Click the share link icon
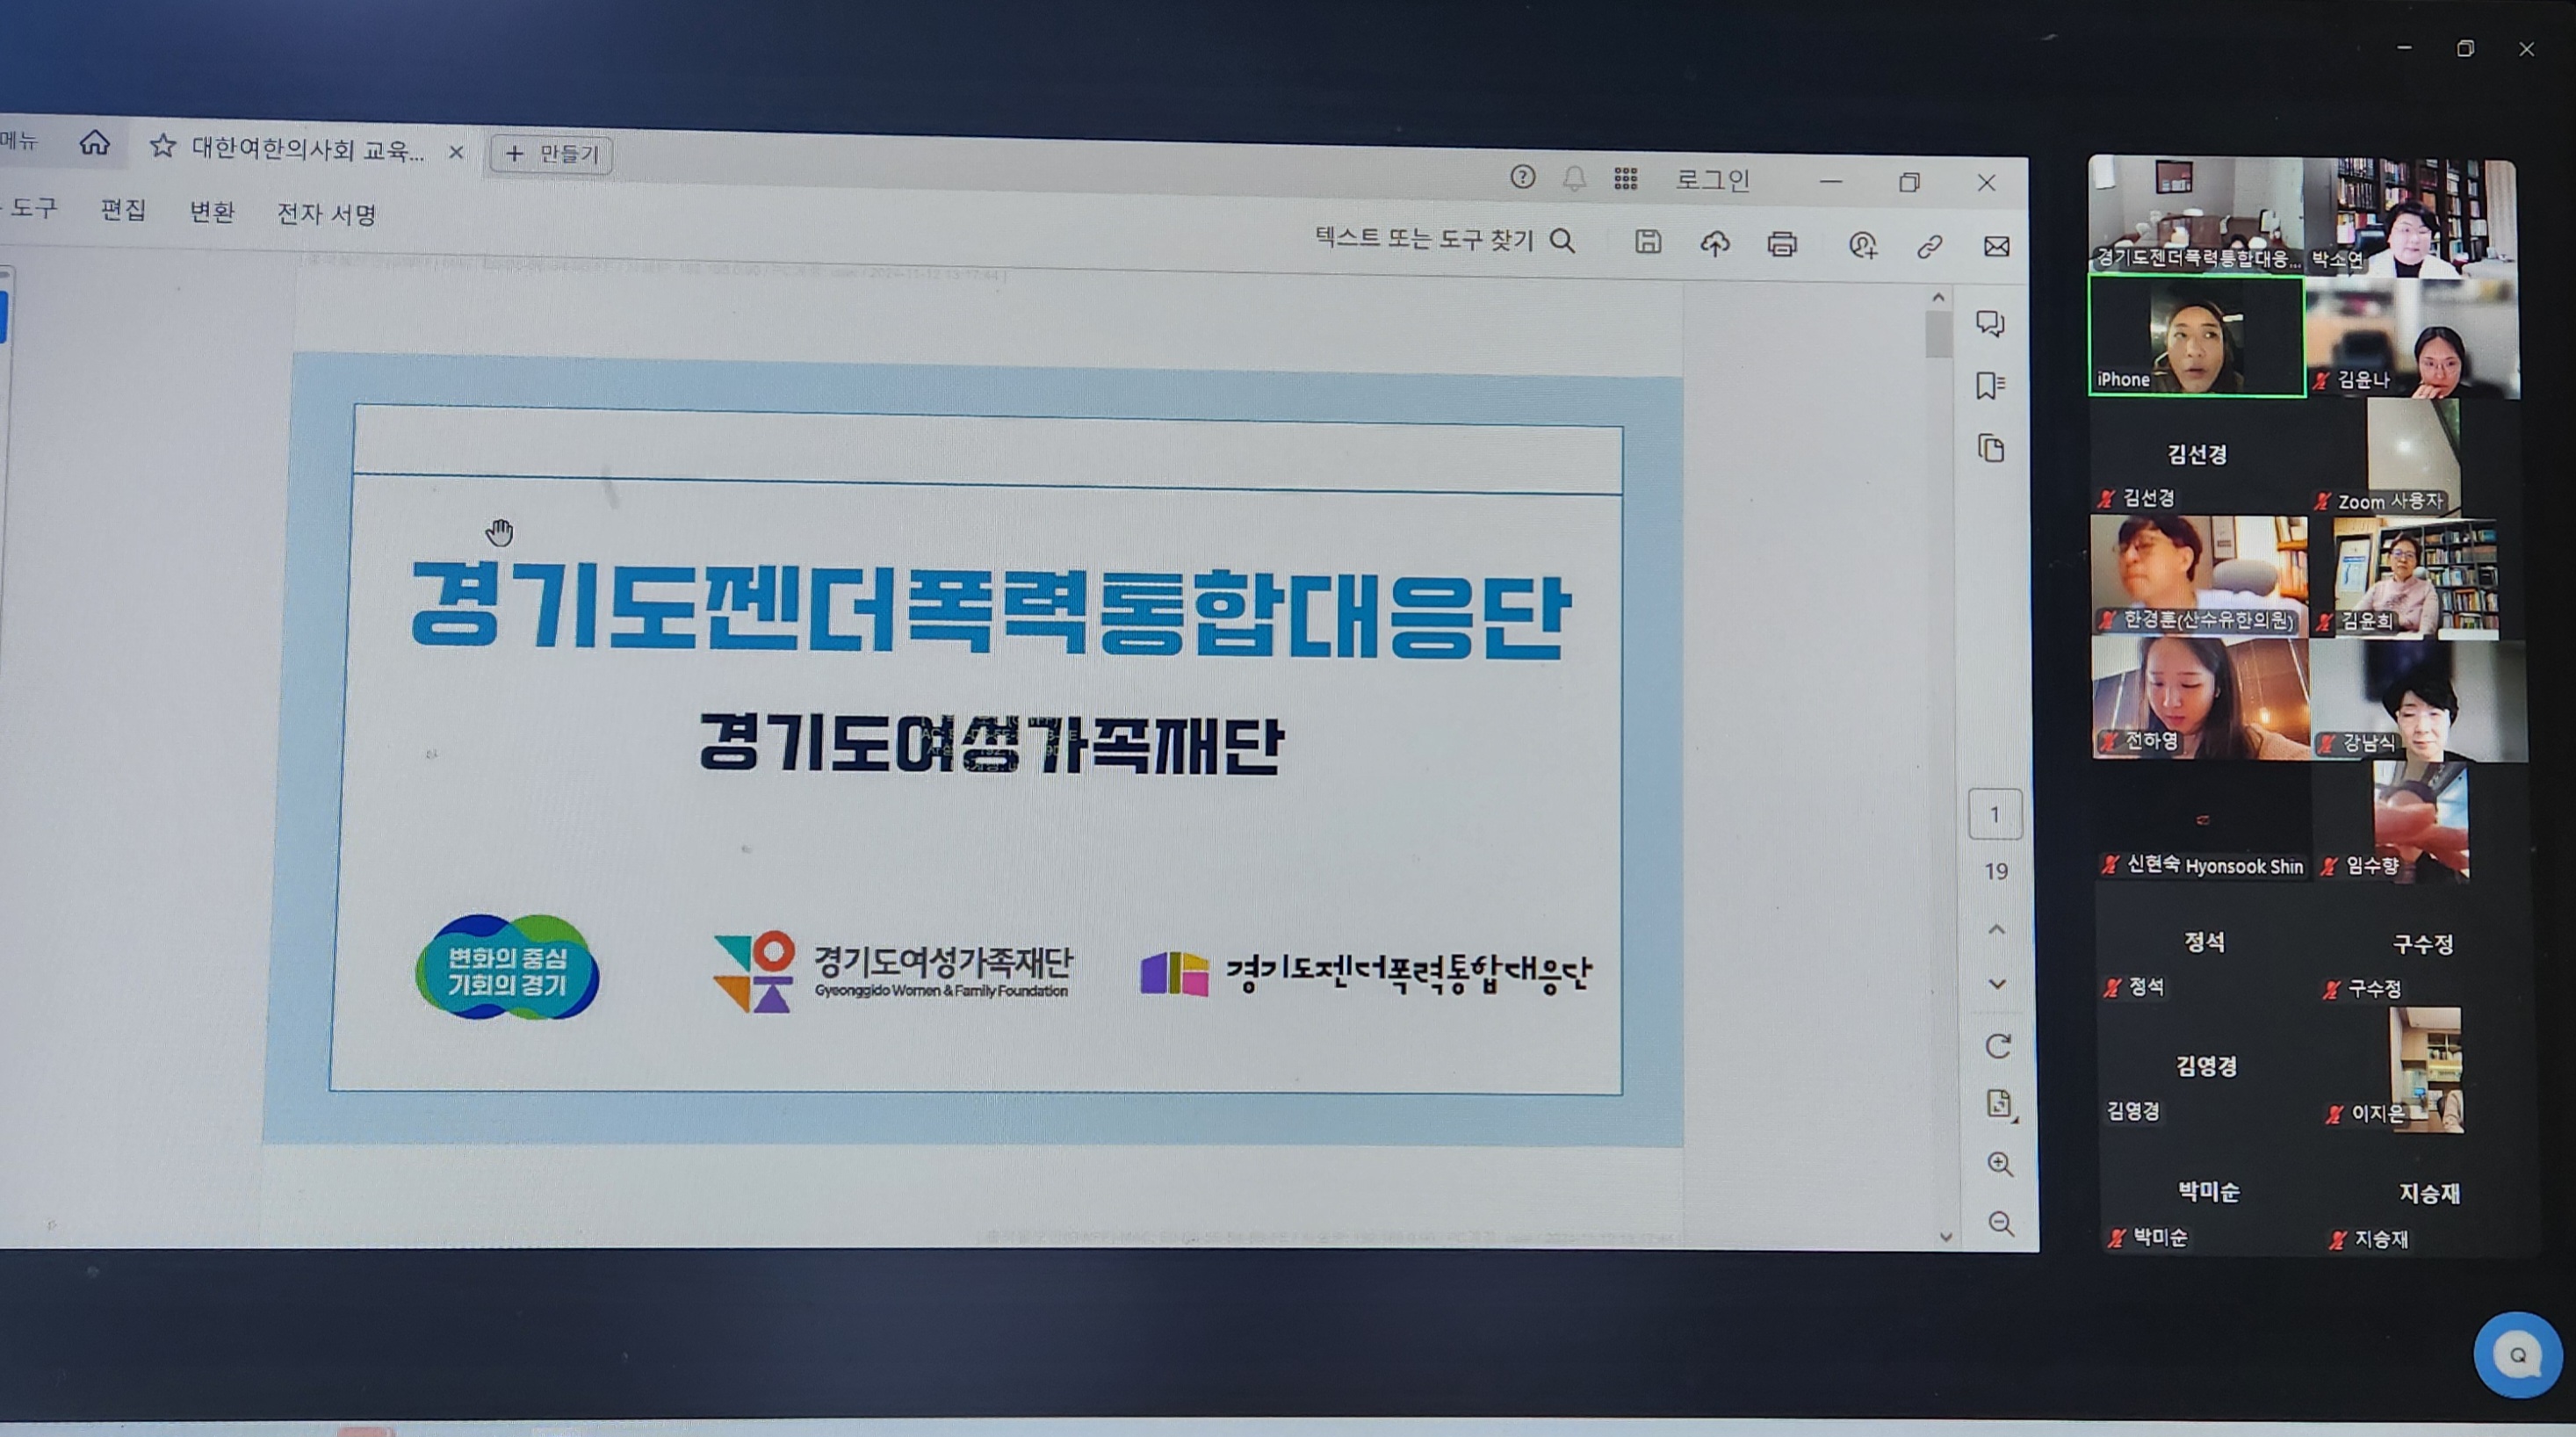The width and height of the screenshot is (2576, 1437). [x=1929, y=246]
